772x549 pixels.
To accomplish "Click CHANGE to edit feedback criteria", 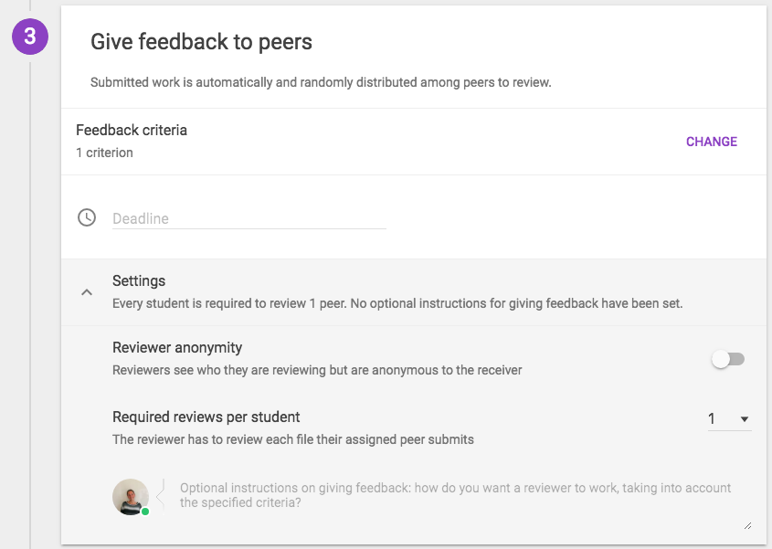I will 712,142.
